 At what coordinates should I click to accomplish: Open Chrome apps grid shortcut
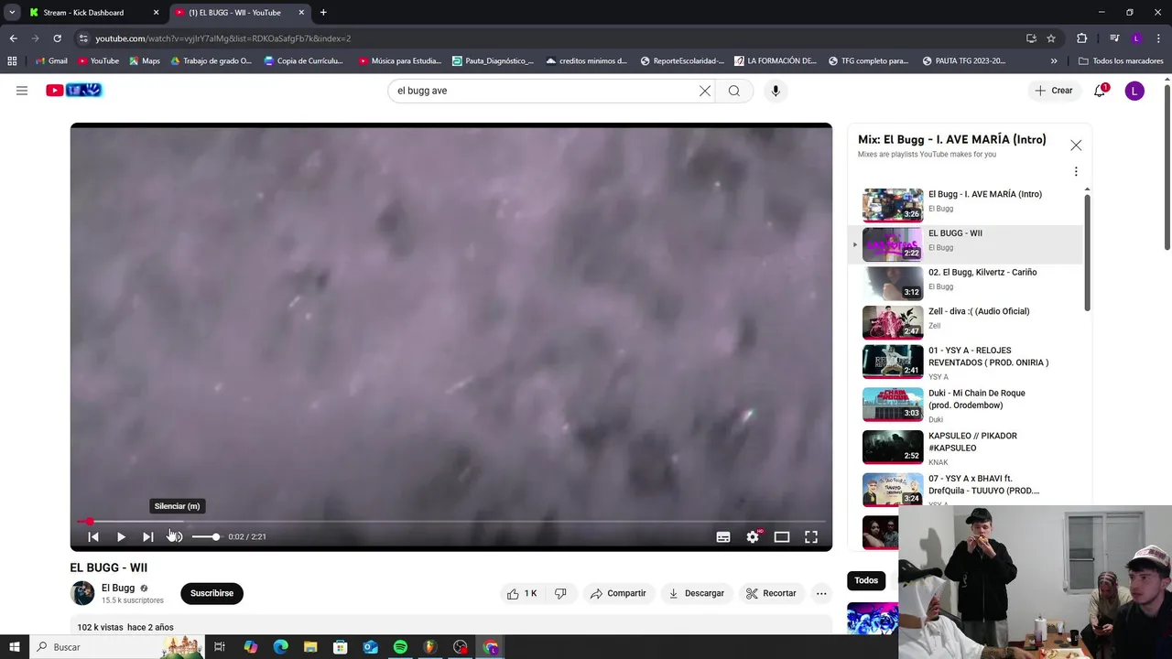pyautogui.click(x=12, y=61)
